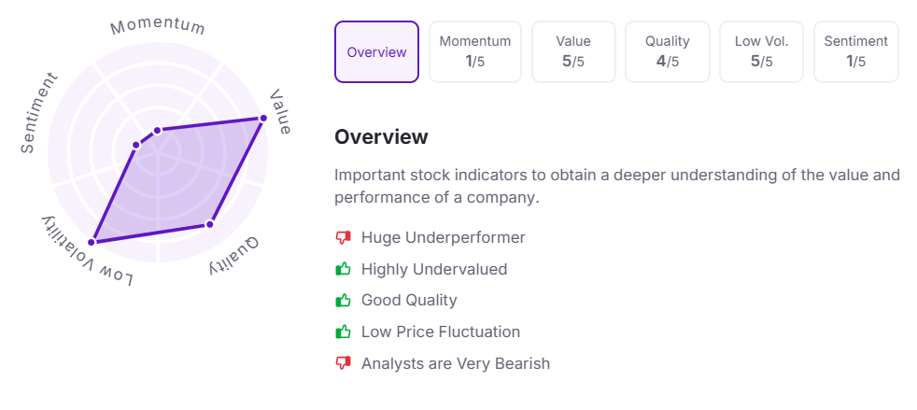Click thumbs-up icon beside Low Price Fluctuation
This screenshot has height=410, width=917.
point(343,332)
